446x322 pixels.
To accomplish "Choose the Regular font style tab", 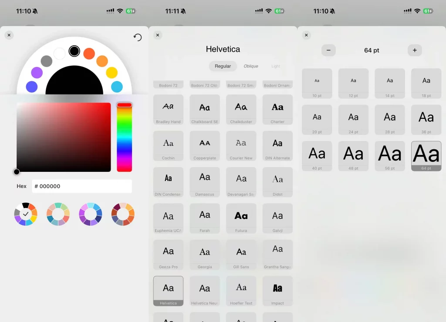I will point(223,66).
